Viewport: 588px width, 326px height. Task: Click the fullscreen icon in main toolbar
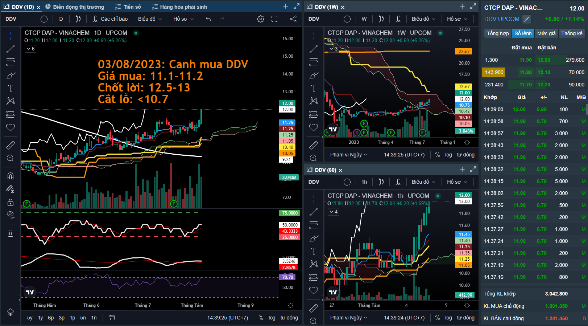click(274, 19)
